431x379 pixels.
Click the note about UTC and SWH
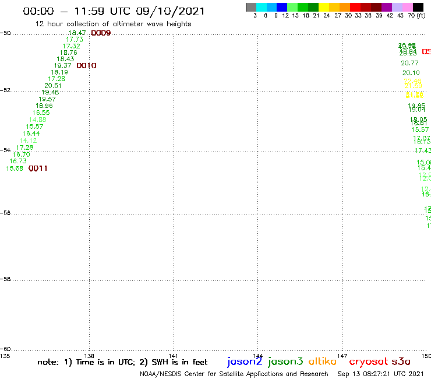(x=122, y=362)
